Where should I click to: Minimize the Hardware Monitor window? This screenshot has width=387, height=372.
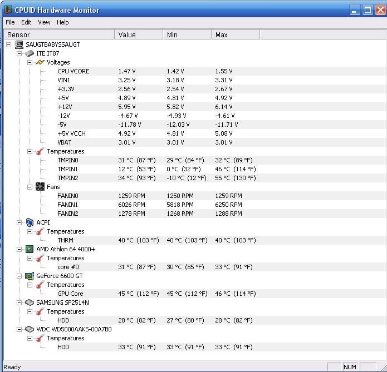tap(355, 10)
